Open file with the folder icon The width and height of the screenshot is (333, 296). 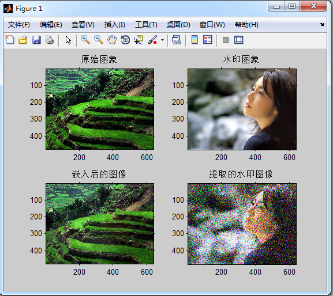(23, 40)
